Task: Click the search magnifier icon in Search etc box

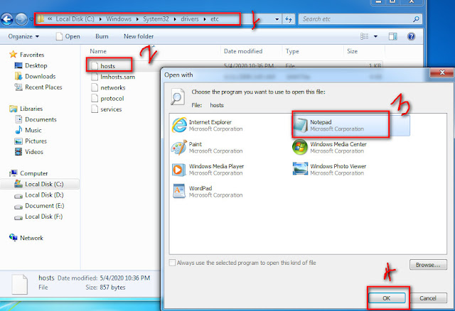Action: coord(416,19)
